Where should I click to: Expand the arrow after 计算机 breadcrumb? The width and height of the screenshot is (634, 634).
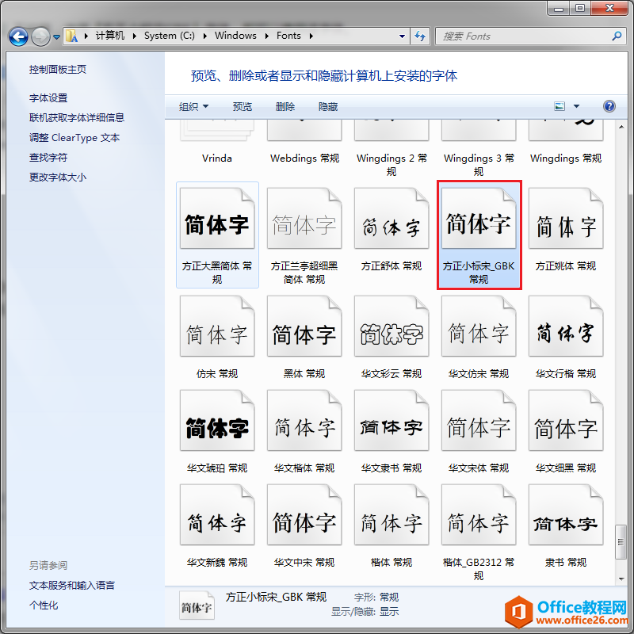tap(135, 36)
